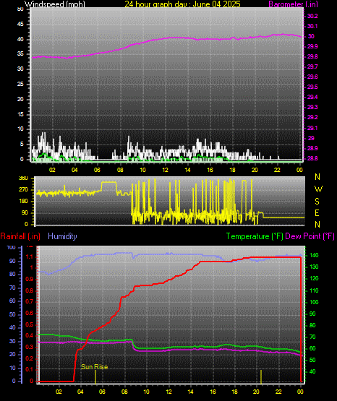Click the Dew Point (°F) legend label
Screen dimensions: 337x401
tap(310, 236)
